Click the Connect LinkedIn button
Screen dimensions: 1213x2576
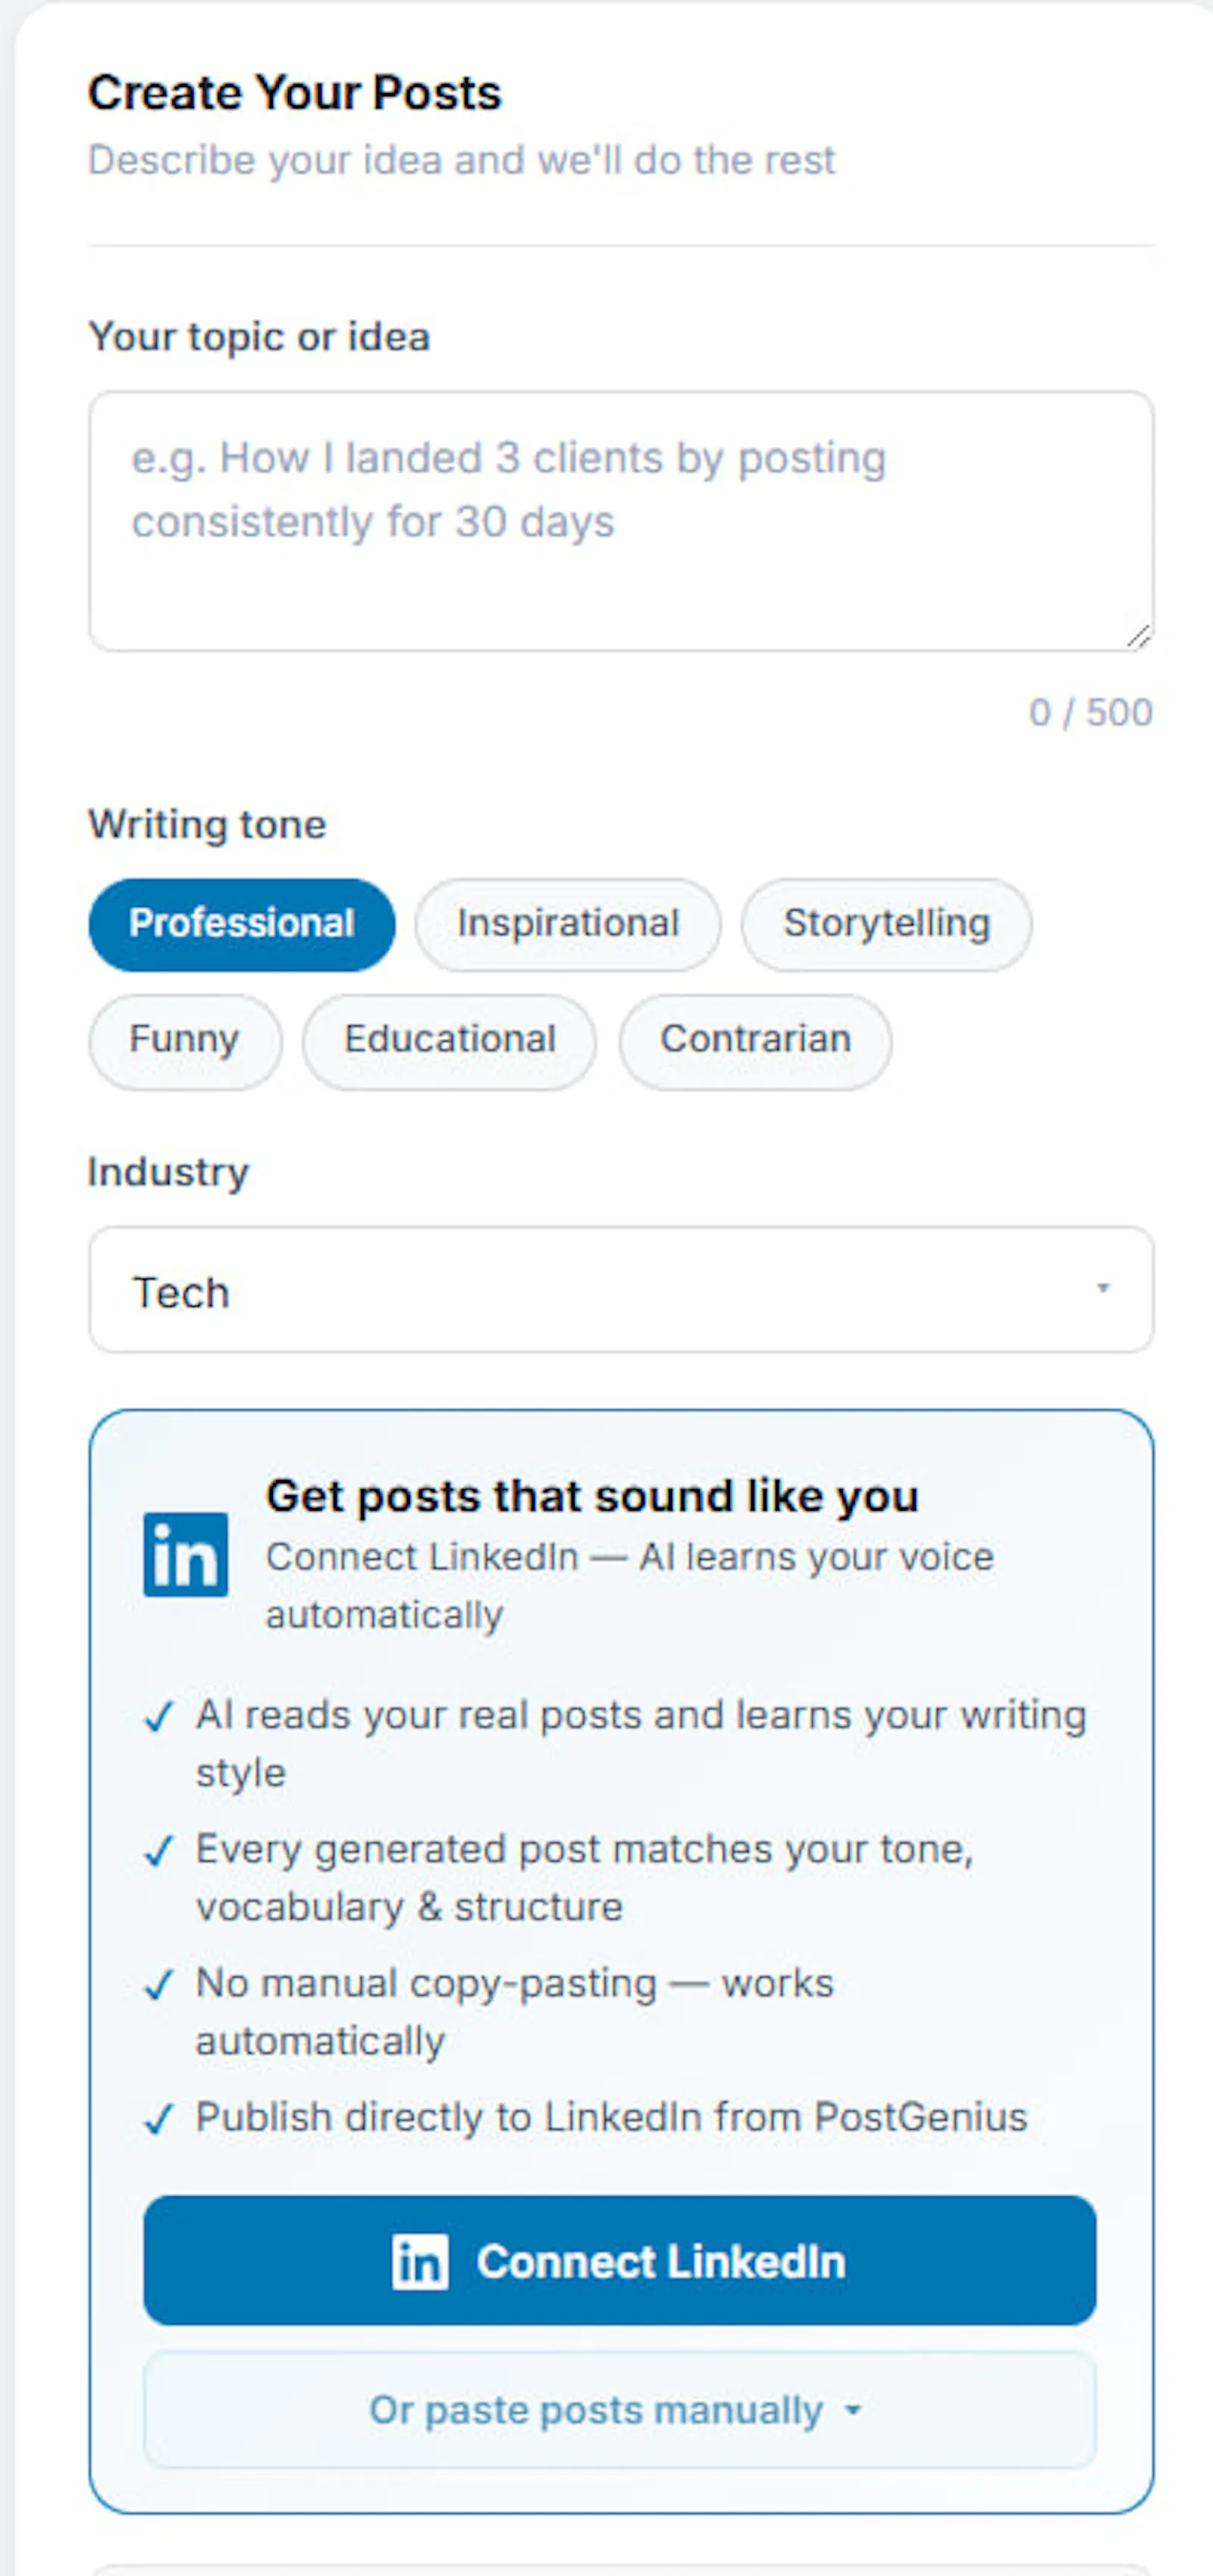620,2260
